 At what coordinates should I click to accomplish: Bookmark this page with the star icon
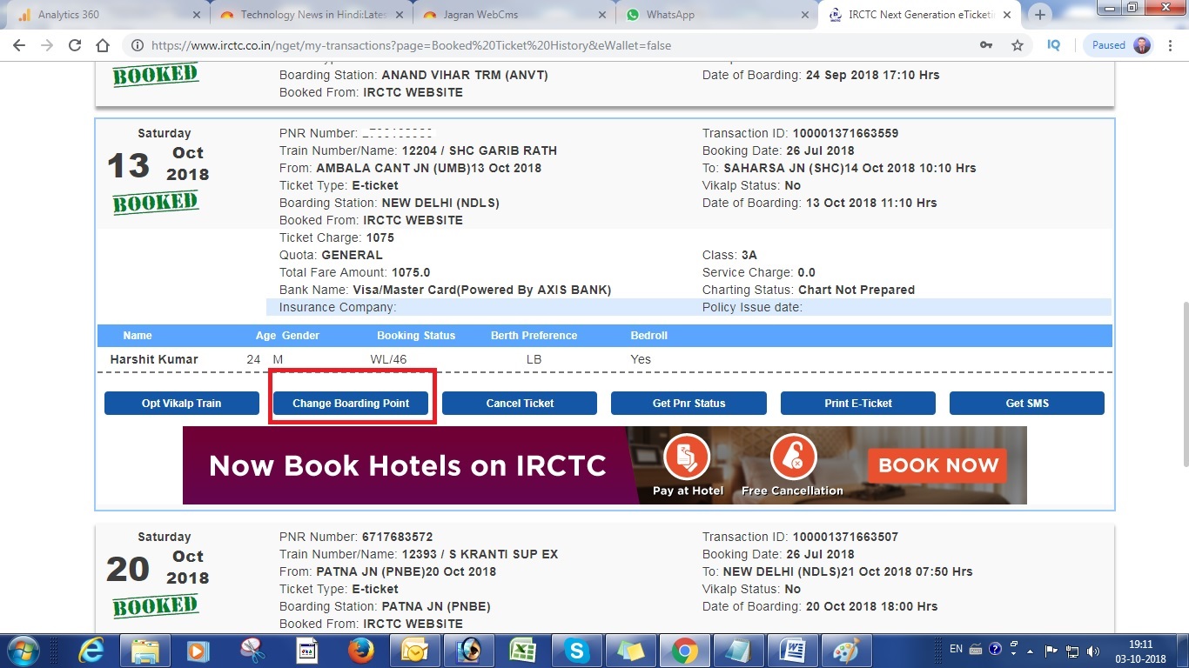coord(1017,46)
